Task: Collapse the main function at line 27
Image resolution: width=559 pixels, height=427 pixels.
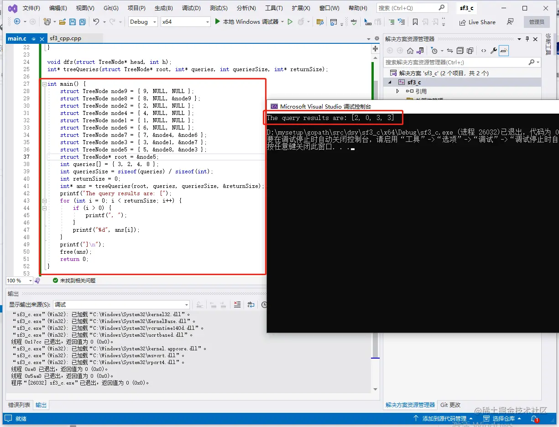Action: (x=44, y=84)
